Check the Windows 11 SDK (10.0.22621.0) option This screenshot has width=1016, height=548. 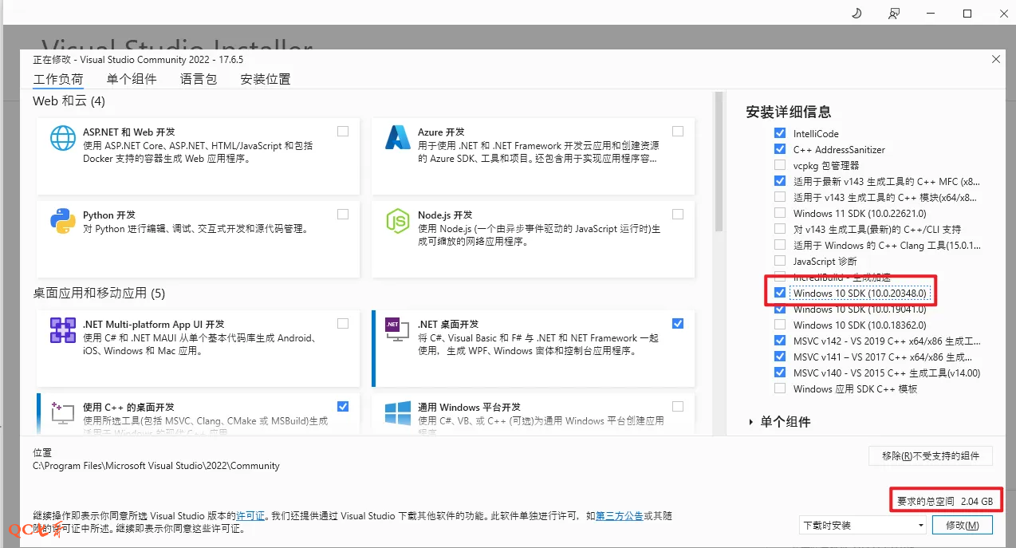[x=779, y=213]
